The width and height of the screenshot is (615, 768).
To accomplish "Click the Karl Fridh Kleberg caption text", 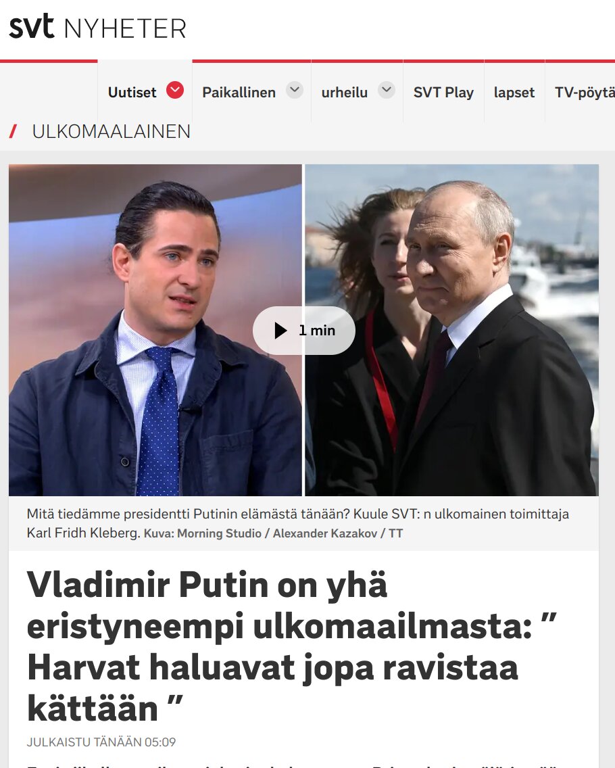I will 83,533.
